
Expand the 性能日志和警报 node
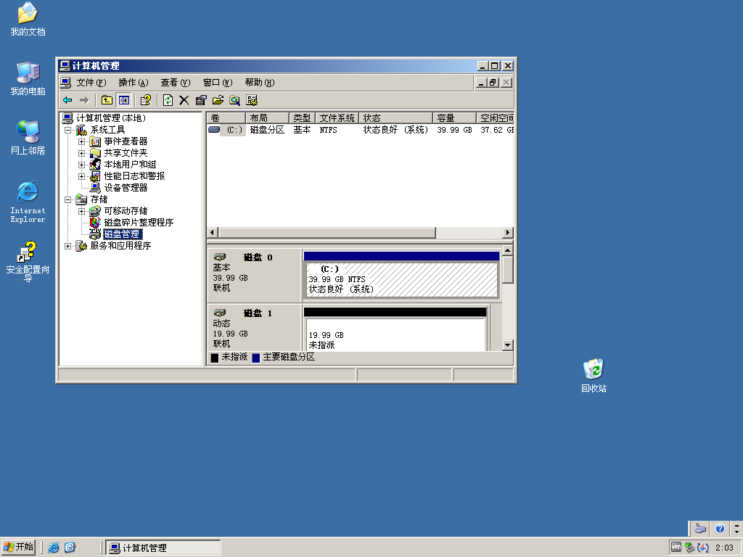coord(81,176)
